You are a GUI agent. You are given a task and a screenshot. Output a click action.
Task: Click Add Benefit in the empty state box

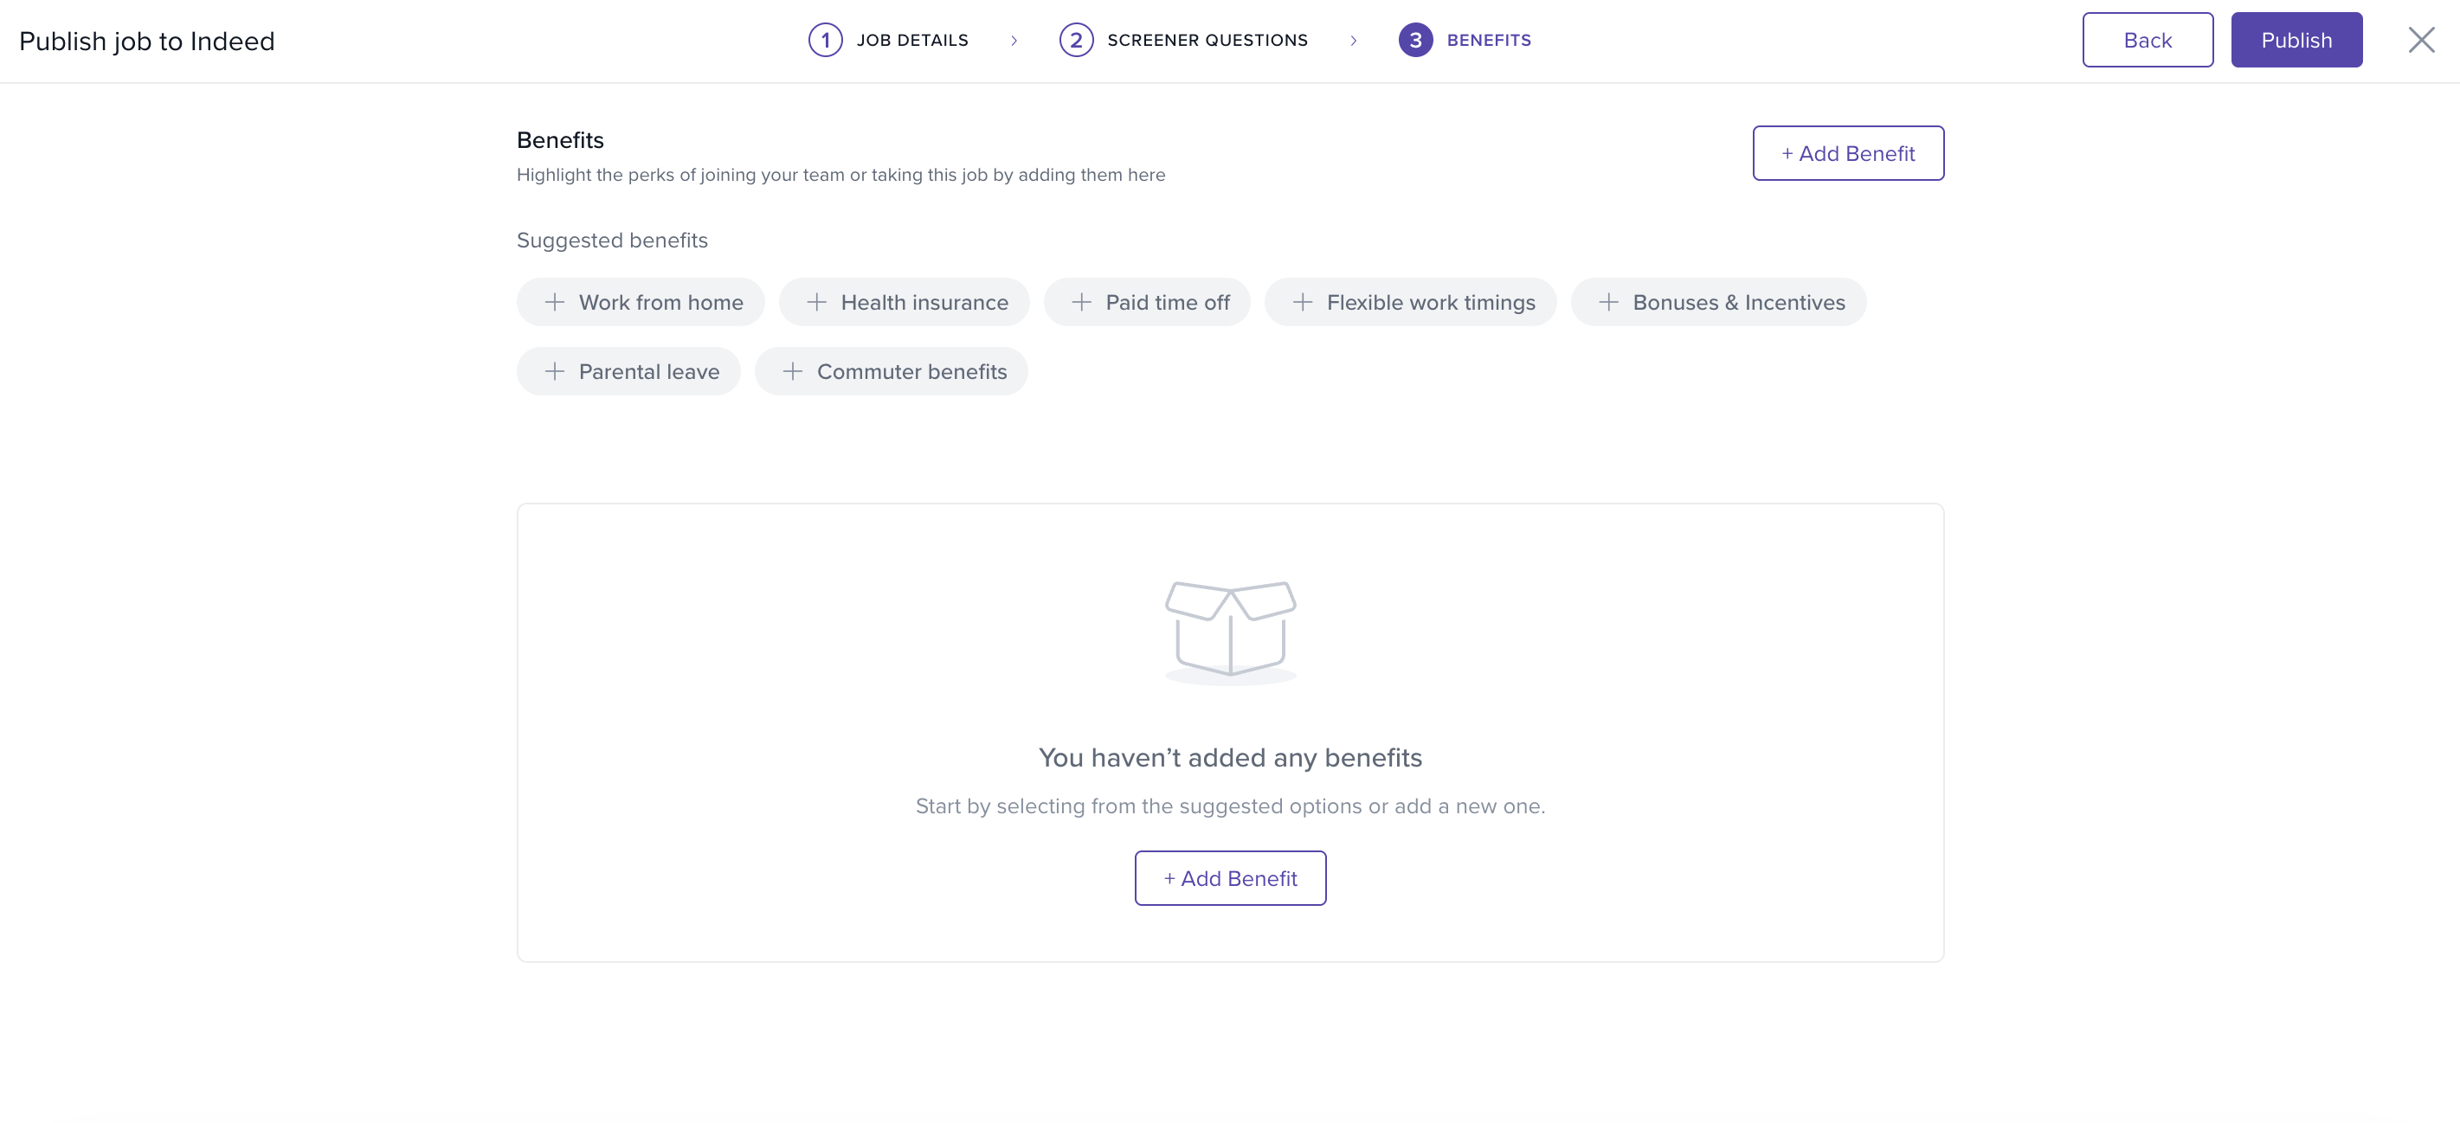(1229, 878)
